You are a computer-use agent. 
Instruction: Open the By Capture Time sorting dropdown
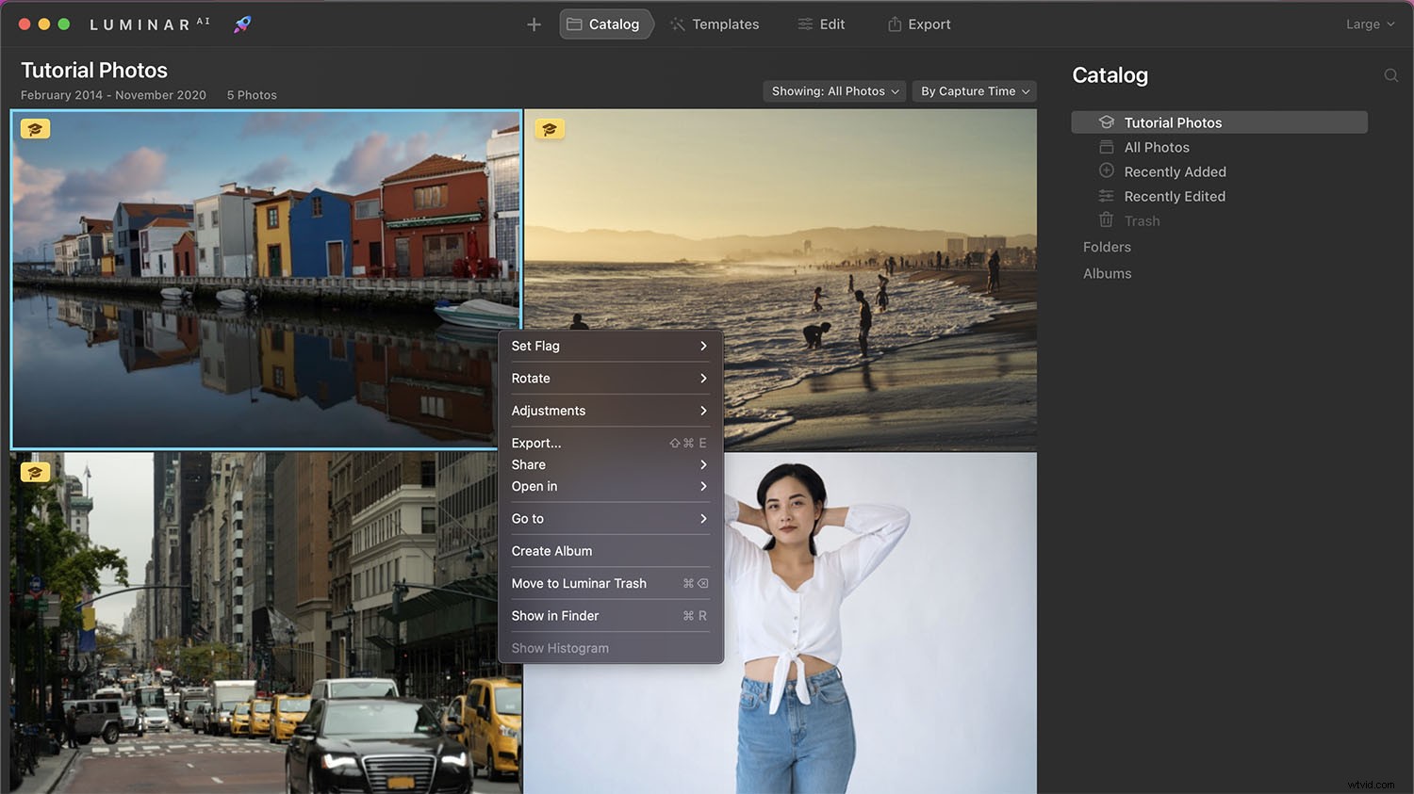click(x=974, y=90)
